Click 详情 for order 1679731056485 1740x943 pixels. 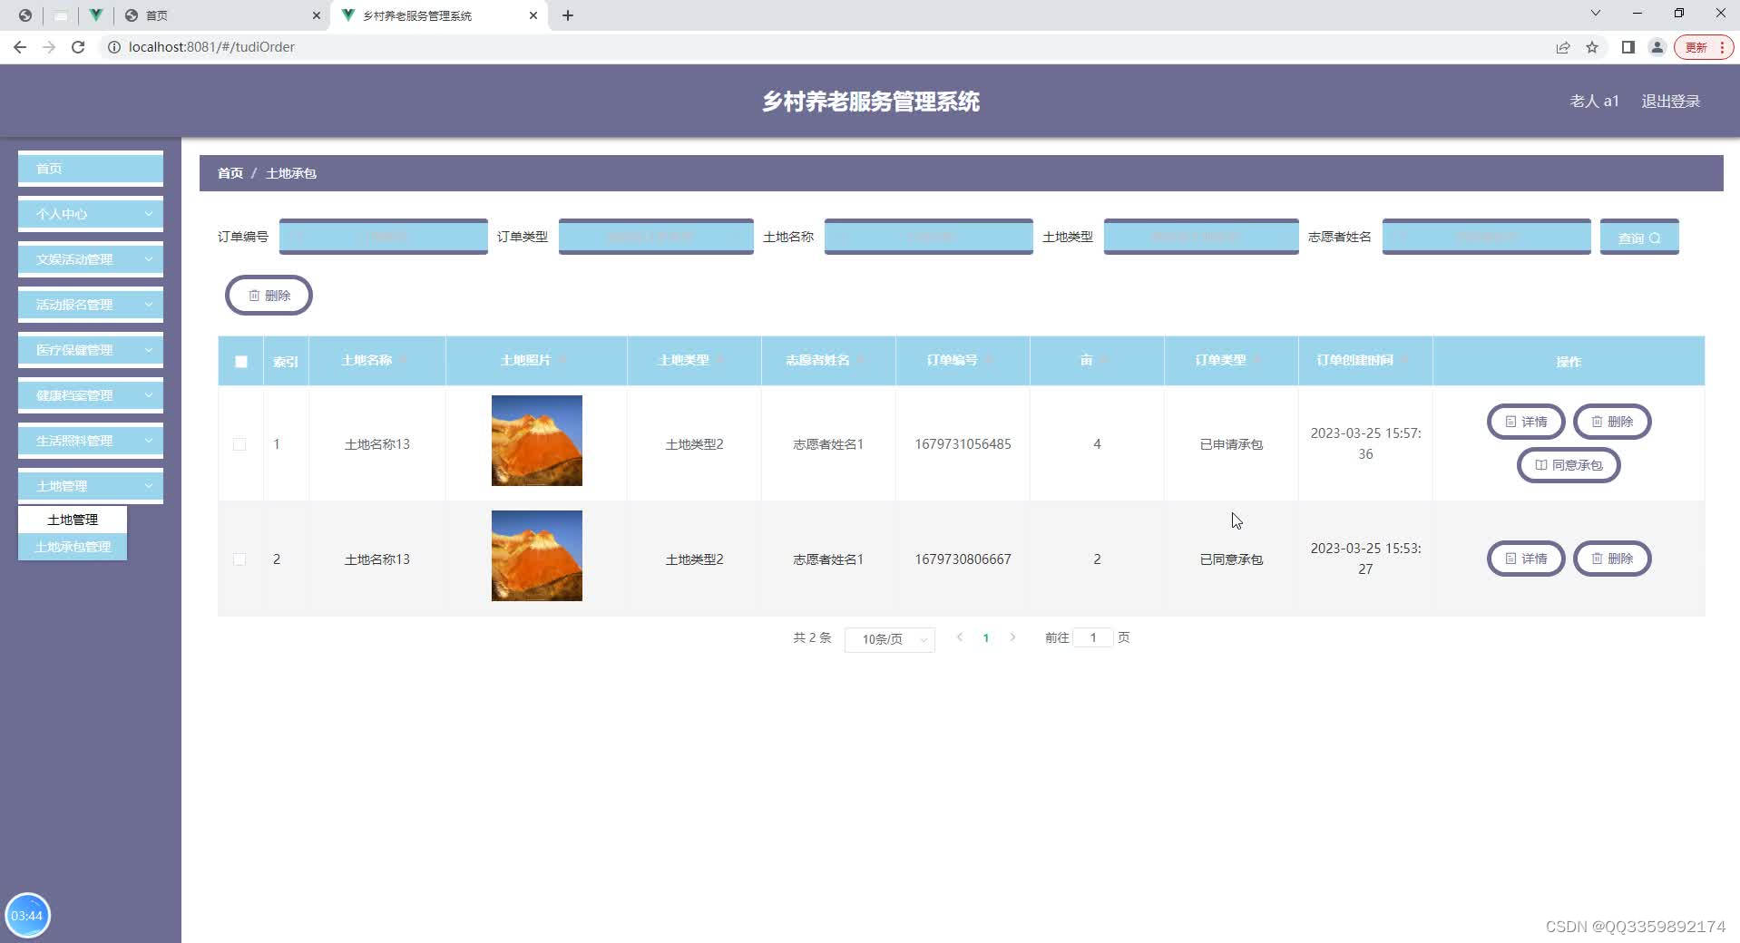(1526, 422)
